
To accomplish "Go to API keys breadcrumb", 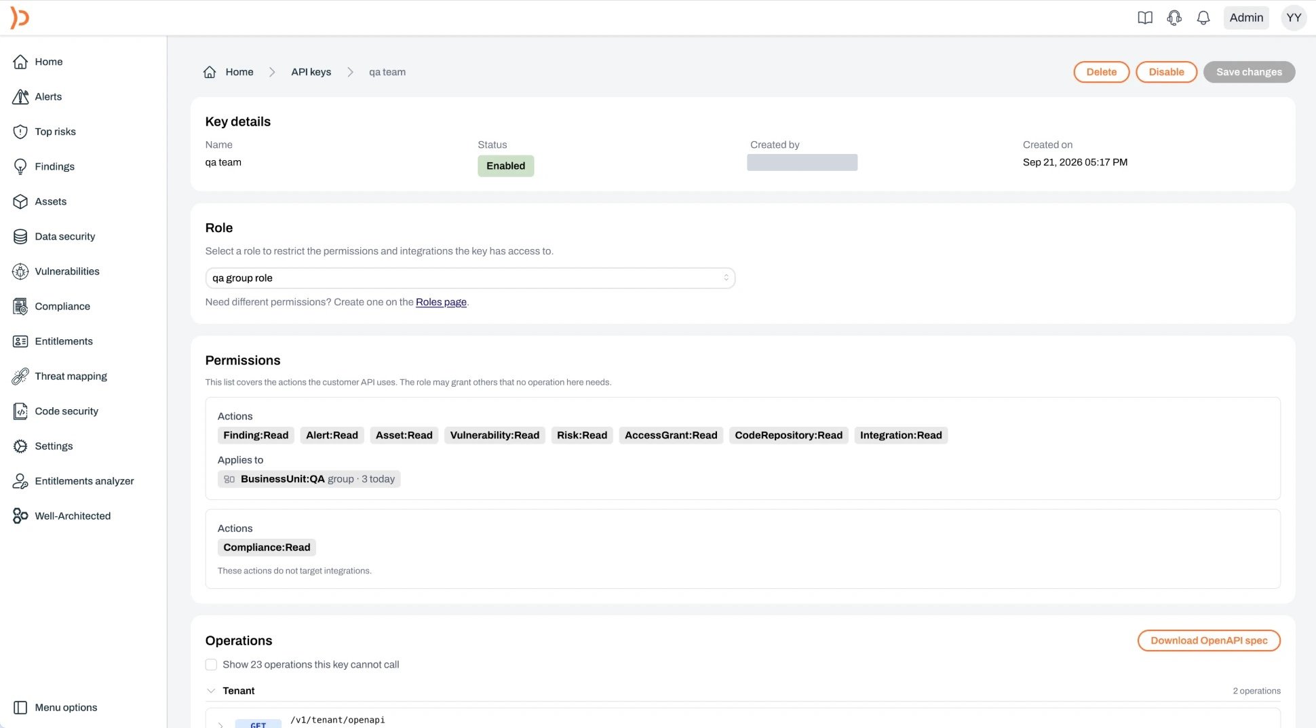I will point(311,72).
